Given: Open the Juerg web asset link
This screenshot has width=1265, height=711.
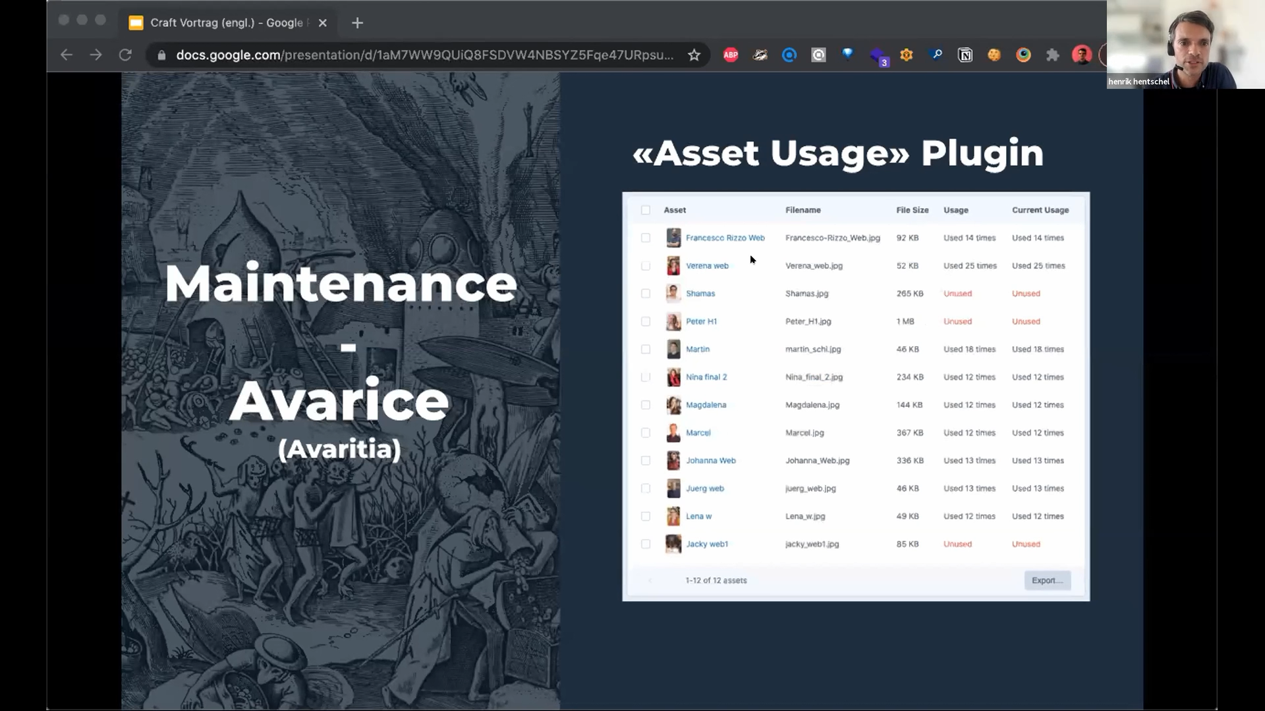Looking at the screenshot, I should (x=704, y=488).
